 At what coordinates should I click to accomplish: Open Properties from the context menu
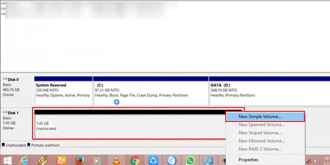pos(265,160)
